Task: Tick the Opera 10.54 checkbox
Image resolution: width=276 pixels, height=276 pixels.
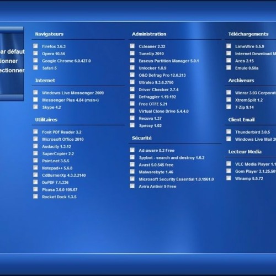Action: tap(35, 53)
